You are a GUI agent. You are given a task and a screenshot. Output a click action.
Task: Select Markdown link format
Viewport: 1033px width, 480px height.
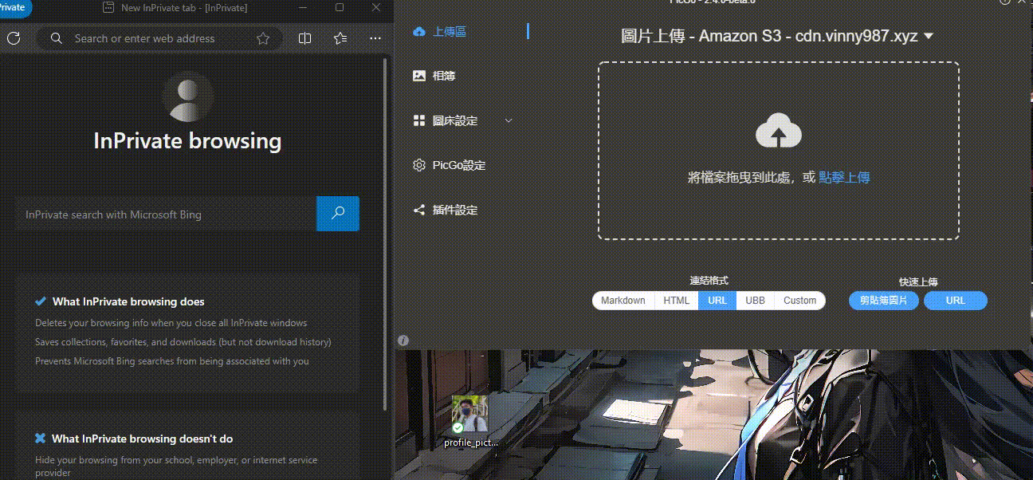(623, 301)
